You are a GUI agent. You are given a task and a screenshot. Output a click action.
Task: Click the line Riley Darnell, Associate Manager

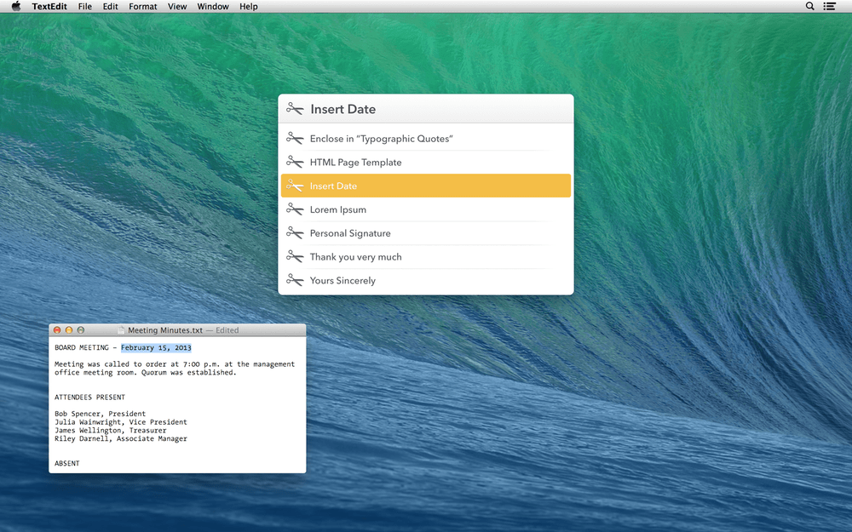tap(121, 438)
